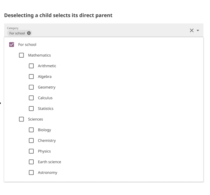Check the Mathematics checkbox
Screen dimensions: 210x195
(22, 55)
